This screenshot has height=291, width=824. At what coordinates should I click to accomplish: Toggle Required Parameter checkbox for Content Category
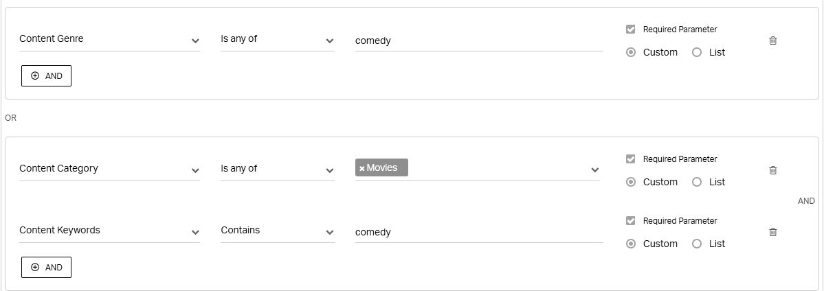point(631,159)
